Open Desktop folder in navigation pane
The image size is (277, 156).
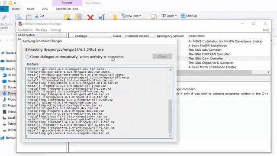(x=10, y=81)
